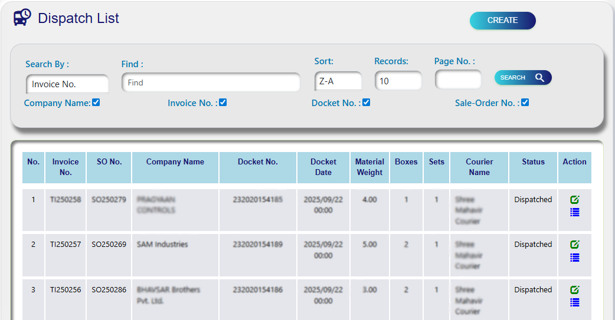Focus the Page No. input box
The width and height of the screenshot is (615, 320).
(458, 80)
